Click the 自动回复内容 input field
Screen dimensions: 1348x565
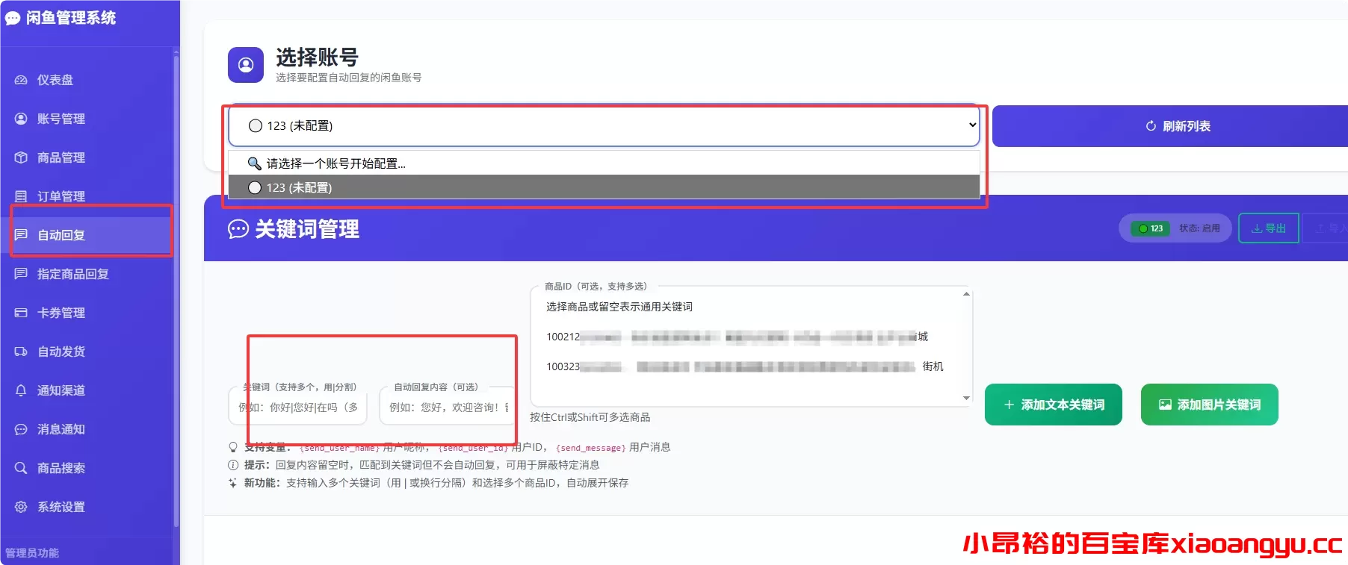click(447, 407)
